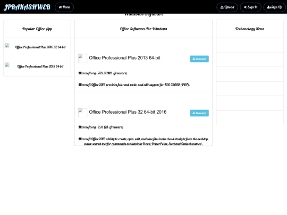Viewport: 287px width, 215px height.
Task: Open sidebar link Office Professional Plus 2013 64-bit
Action: [40, 66]
